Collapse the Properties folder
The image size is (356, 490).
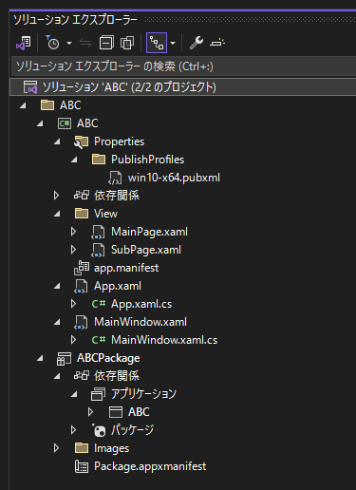coord(57,141)
